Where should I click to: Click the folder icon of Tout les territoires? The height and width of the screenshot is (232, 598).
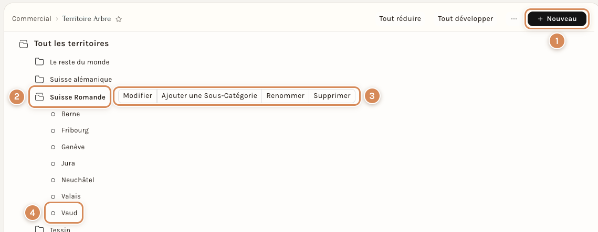point(24,44)
